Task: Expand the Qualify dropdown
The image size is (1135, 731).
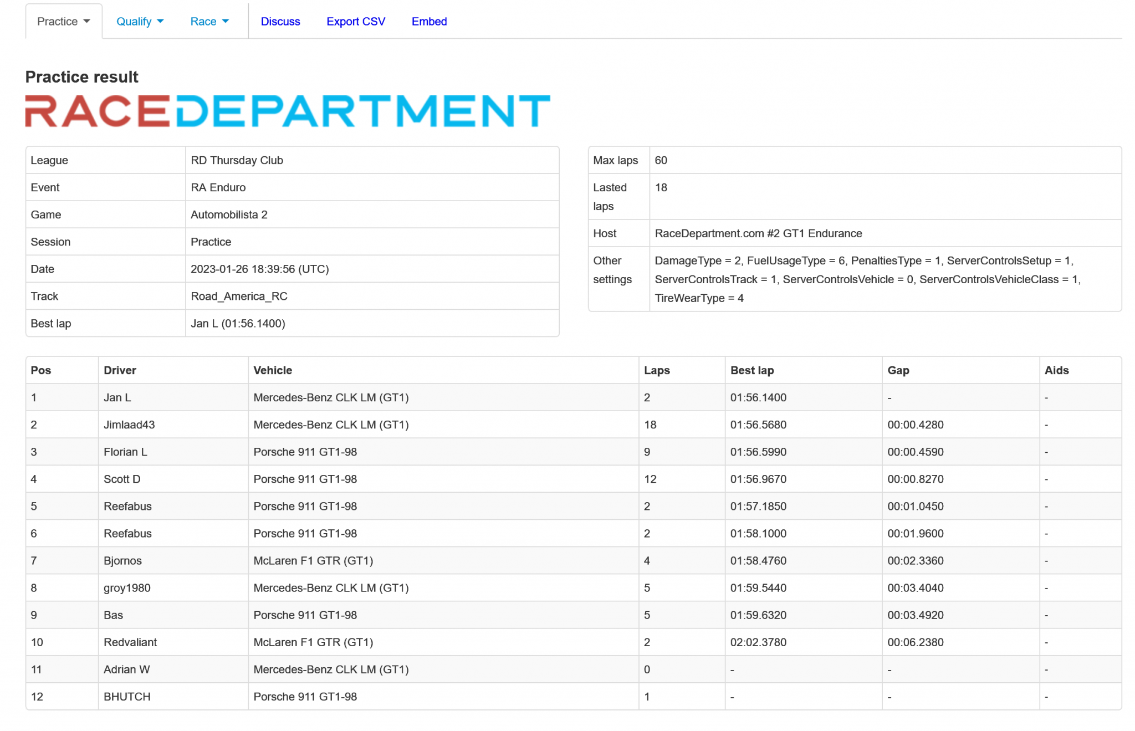Action: (x=140, y=21)
